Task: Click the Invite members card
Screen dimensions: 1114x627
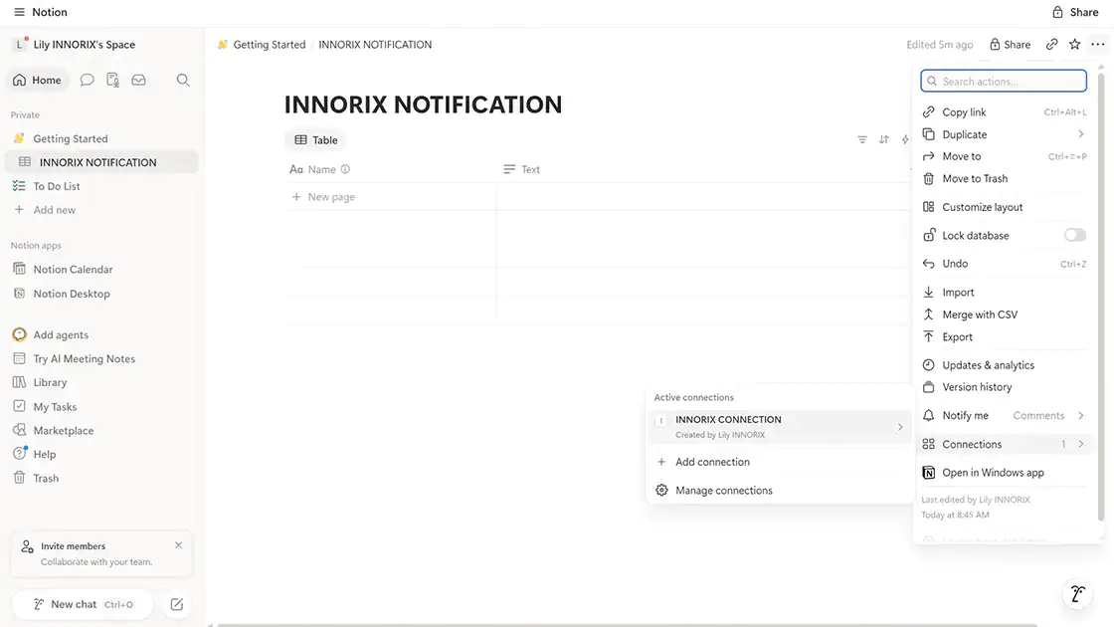Action: 100,553
